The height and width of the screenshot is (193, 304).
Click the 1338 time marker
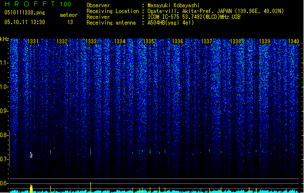[x=235, y=41]
